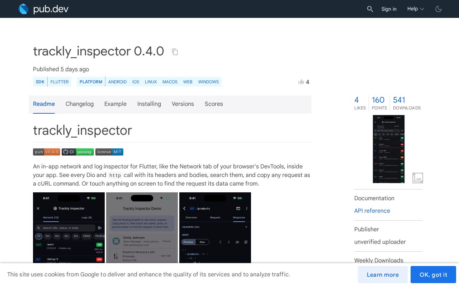Image resolution: width=459 pixels, height=286 pixels.
Task: Open the 160 pub points score
Action: coord(379,103)
